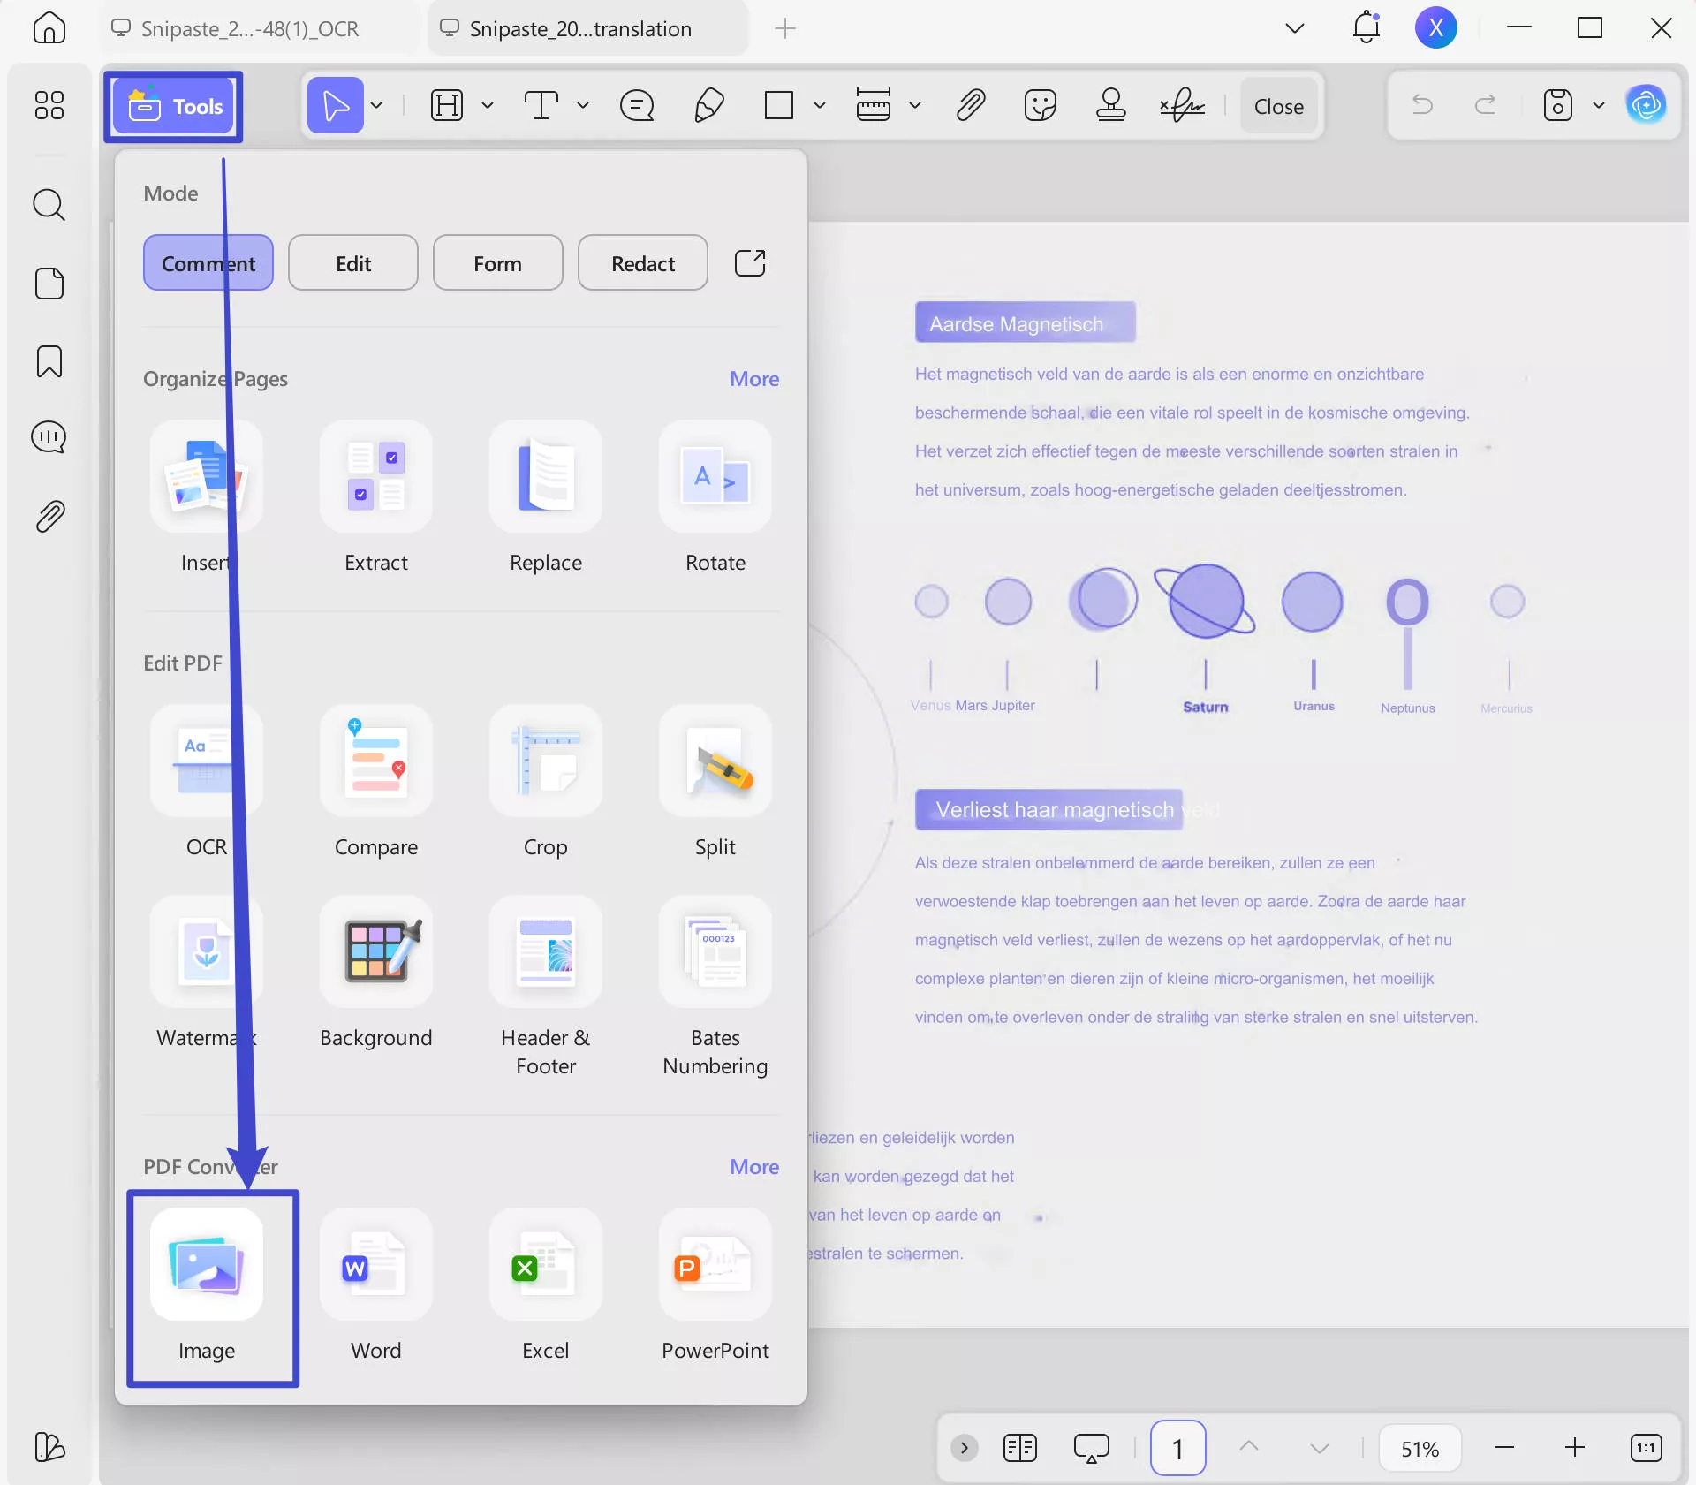The height and width of the screenshot is (1485, 1696).
Task: Close the current editing mode
Action: [x=1278, y=105]
